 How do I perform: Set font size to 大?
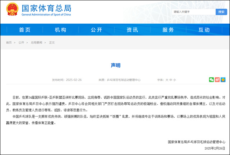pos(167,80)
